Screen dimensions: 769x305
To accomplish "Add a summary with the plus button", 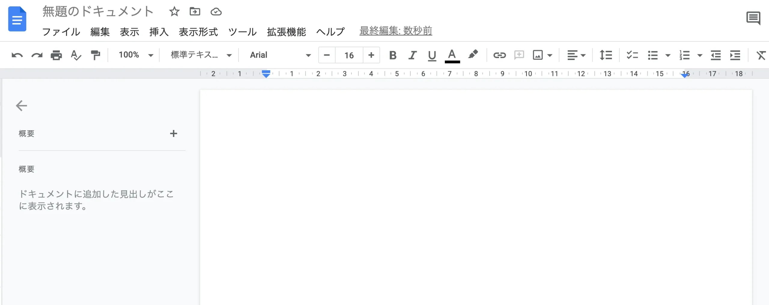I will 173,134.
